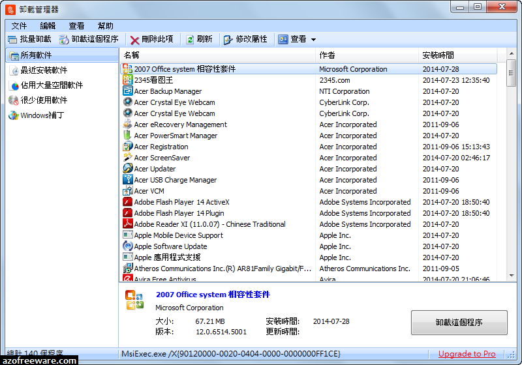Click the 2007 Office system title link

(213, 295)
